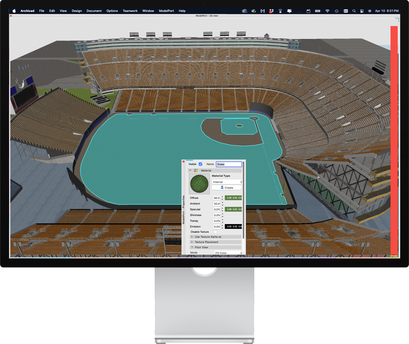Open the ModelPort menu
Screen dimensions: 409x344
166,11
